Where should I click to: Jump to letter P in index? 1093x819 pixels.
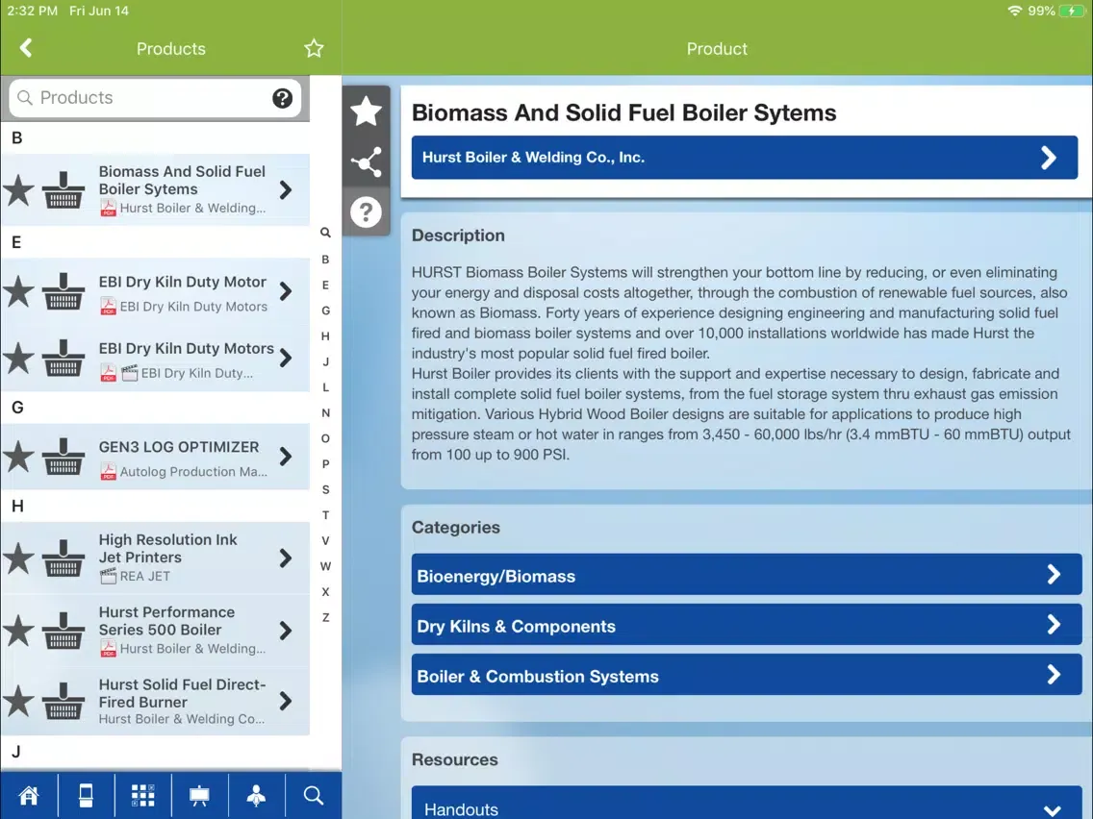click(x=325, y=464)
